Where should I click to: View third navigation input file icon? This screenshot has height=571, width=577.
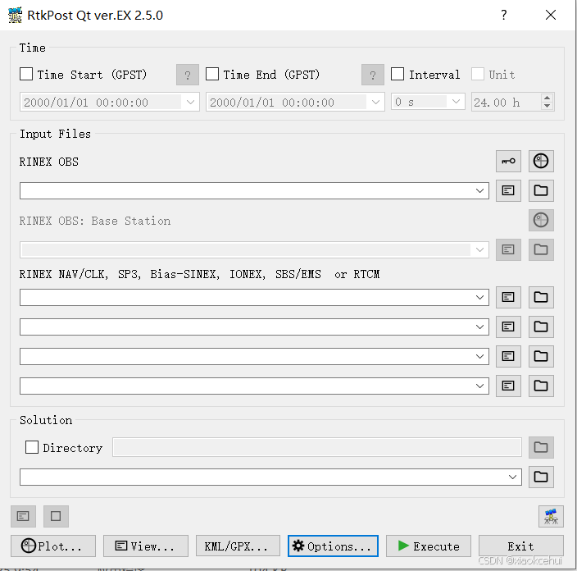click(x=508, y=356)
